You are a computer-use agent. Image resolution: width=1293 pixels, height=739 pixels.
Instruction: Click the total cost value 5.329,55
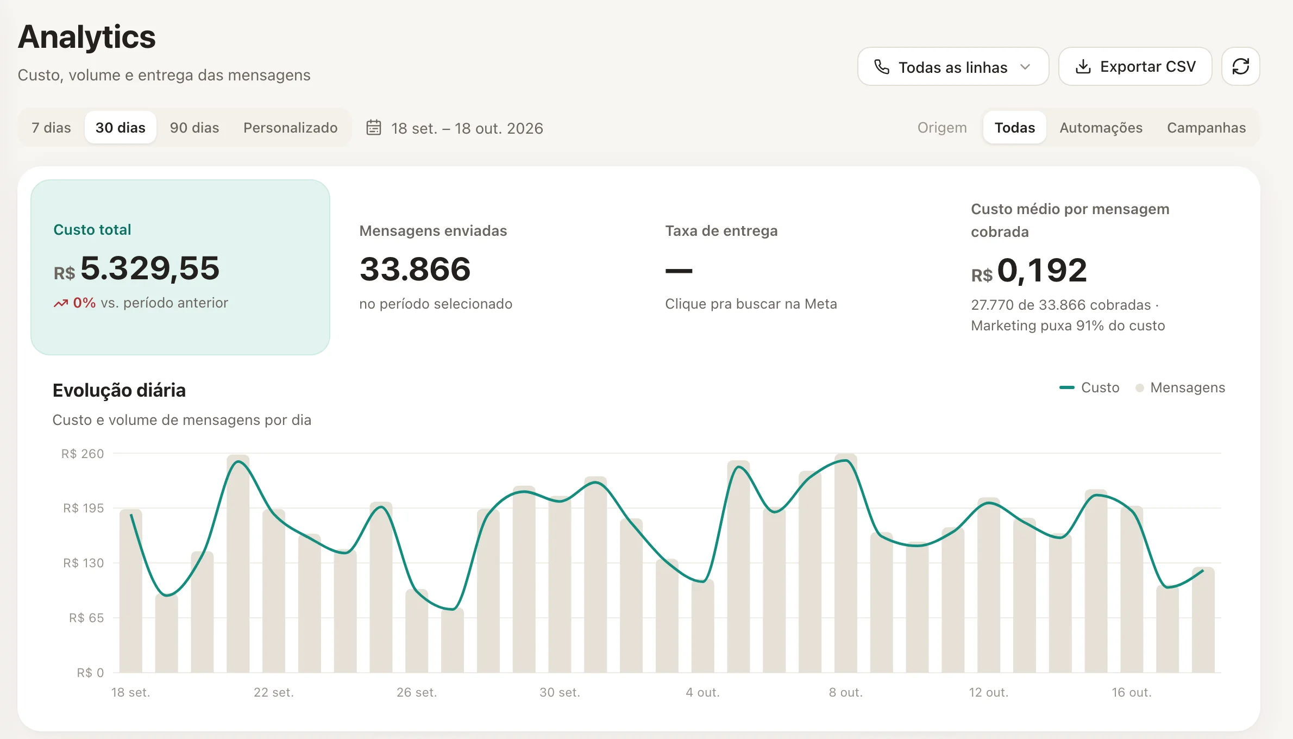[x=150, y=268]
